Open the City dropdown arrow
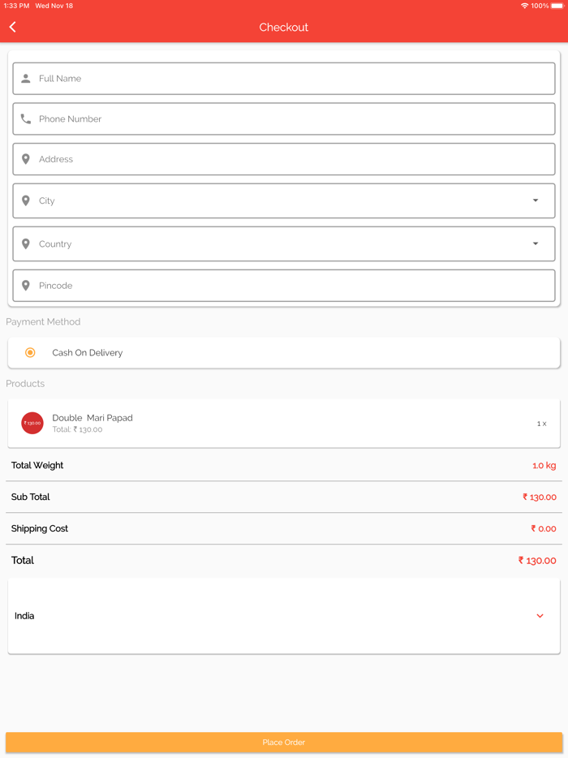The height and width of the screenshot is (758, 568). pos(536,200)
